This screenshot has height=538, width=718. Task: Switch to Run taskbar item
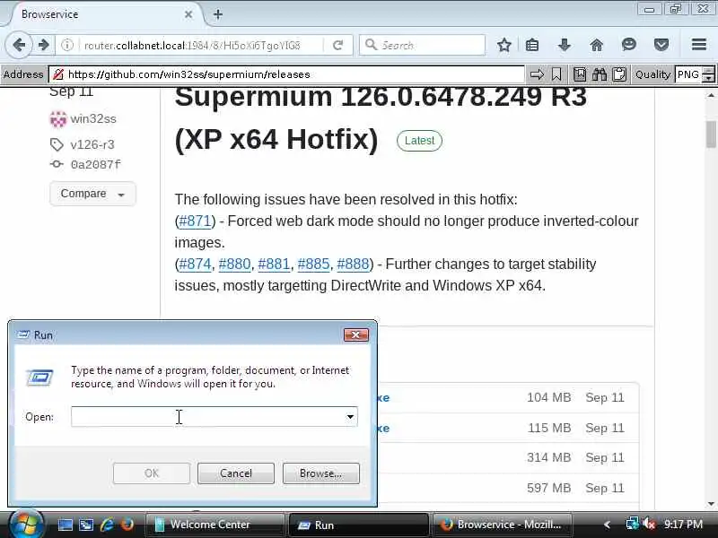(358, 525)
